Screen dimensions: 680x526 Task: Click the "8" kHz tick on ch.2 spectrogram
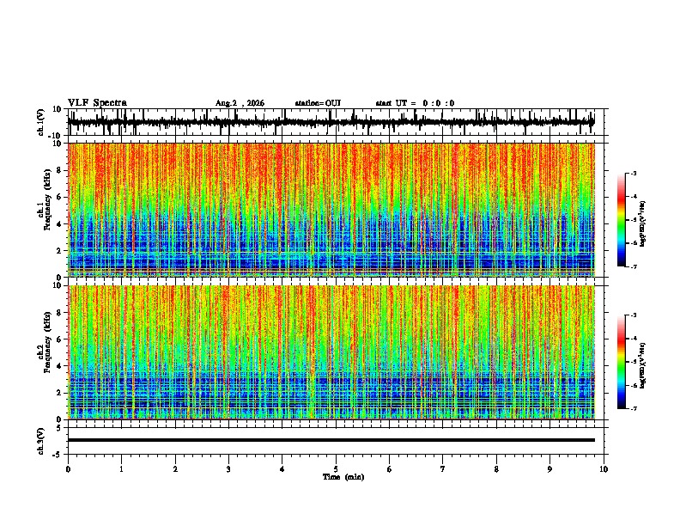[59, 313]
